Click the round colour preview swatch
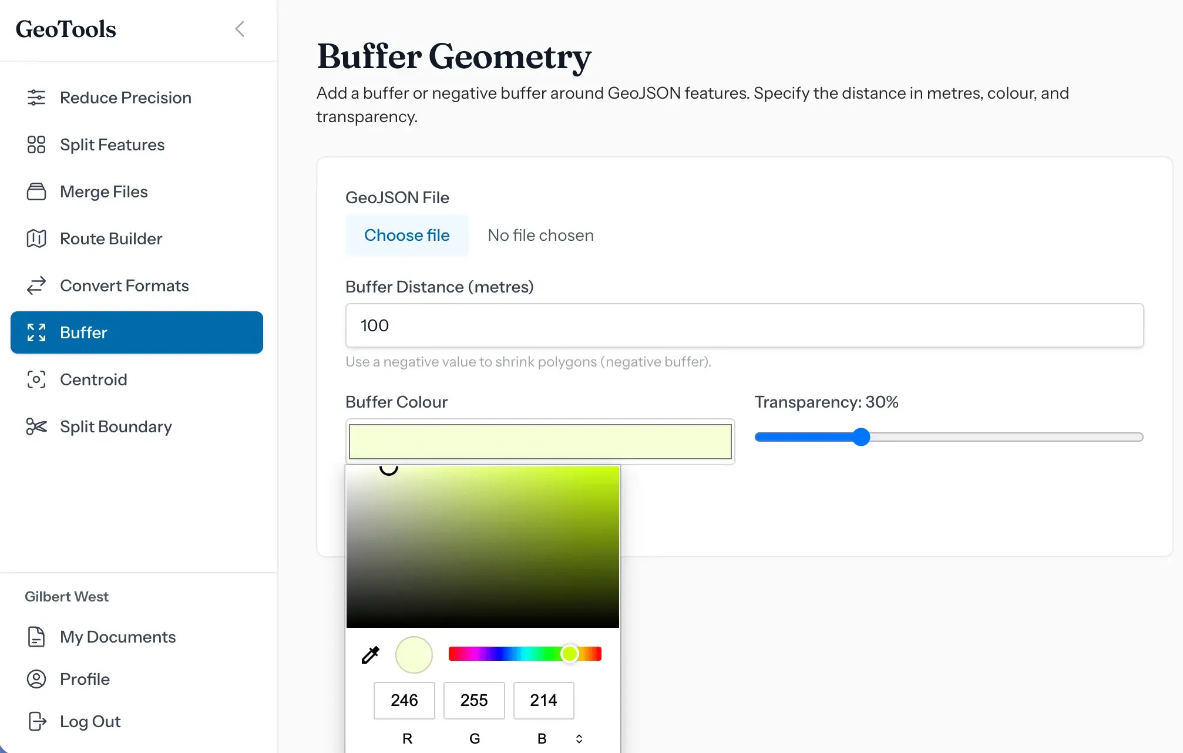 tap(414, 654)
